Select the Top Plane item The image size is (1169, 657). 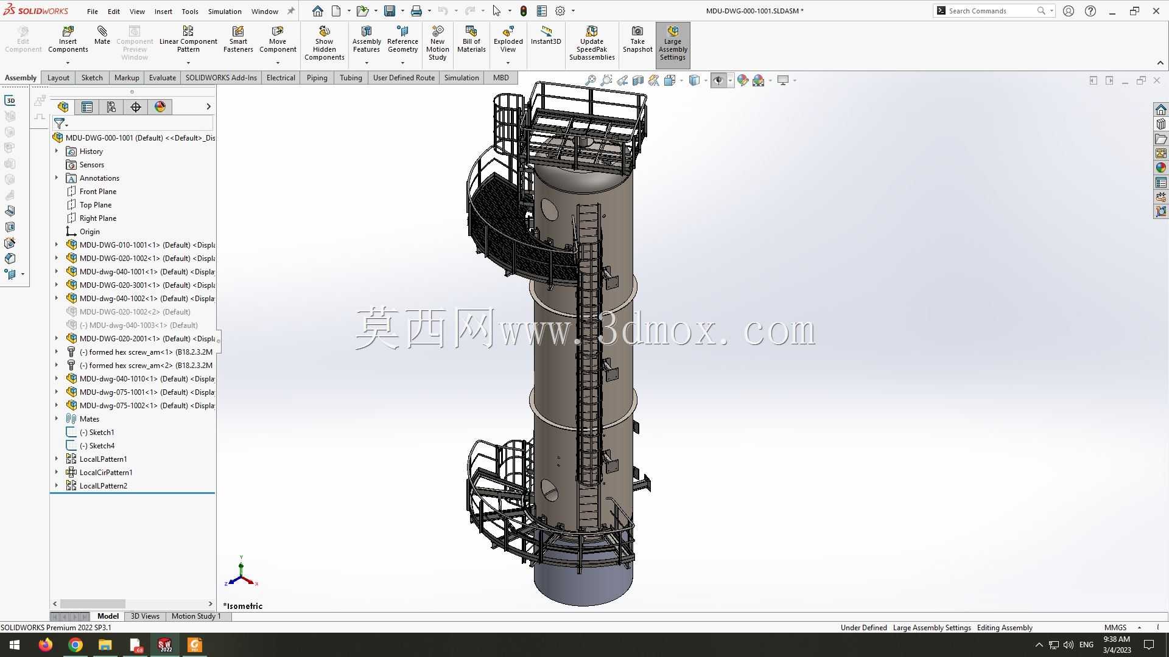(x=96, y=205)
